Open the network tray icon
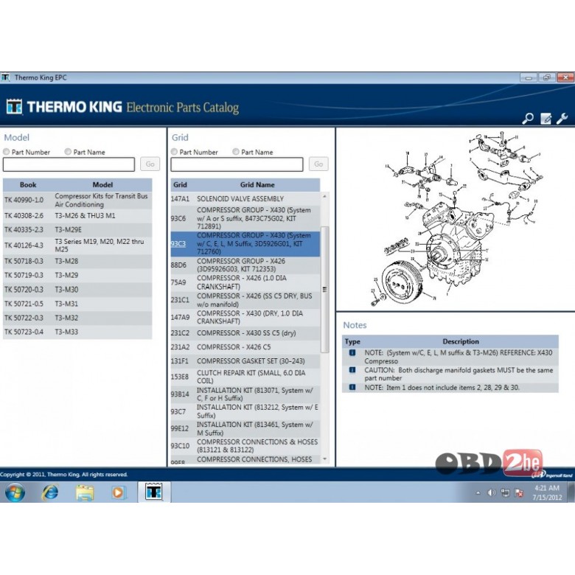The width and height of the screenshot is (575, 575). [x=505, y=493]
